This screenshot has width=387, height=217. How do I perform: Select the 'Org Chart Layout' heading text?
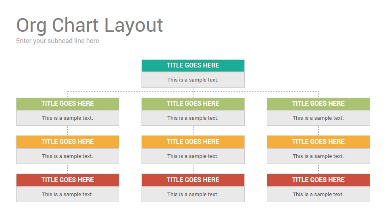pyautogui.click(x=89, y=26)
